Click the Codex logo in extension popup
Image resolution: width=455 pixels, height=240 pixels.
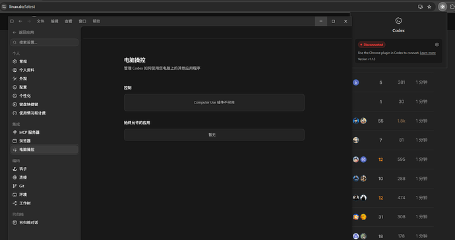coord(398,20)
